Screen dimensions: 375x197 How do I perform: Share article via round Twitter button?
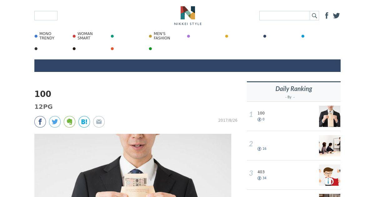point(55,122)
